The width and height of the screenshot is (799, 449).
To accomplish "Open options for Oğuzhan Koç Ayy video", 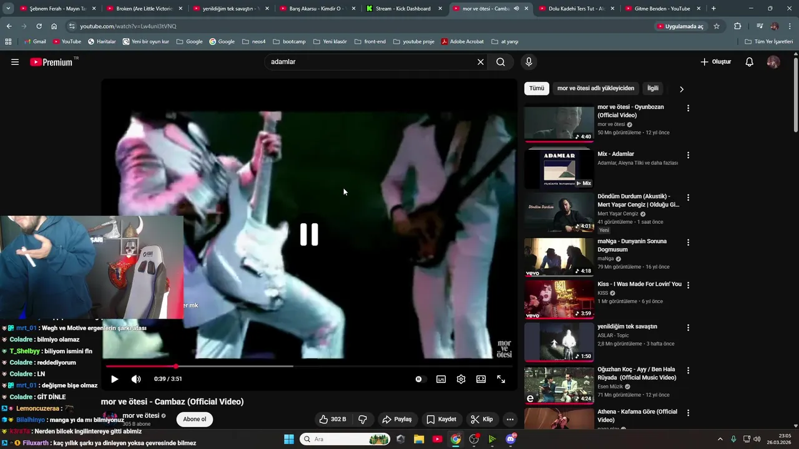I will pos(688,370).
